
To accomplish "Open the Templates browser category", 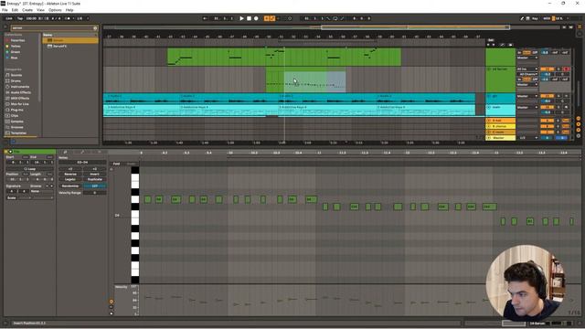I will [x=18, y=133].
